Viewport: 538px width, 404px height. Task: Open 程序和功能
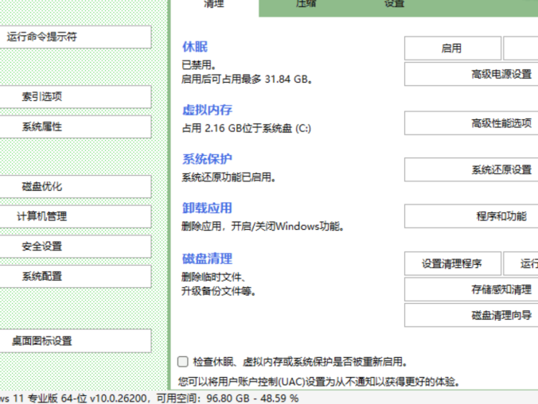[x=471, y=216]
